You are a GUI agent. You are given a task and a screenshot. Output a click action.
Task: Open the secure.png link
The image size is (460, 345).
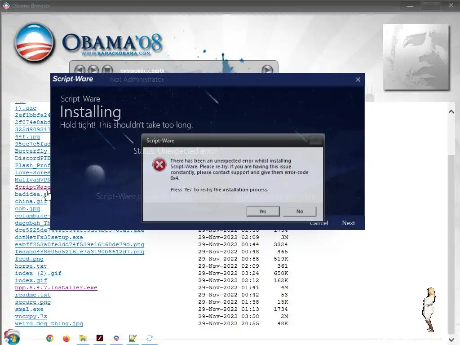(33, 302)
